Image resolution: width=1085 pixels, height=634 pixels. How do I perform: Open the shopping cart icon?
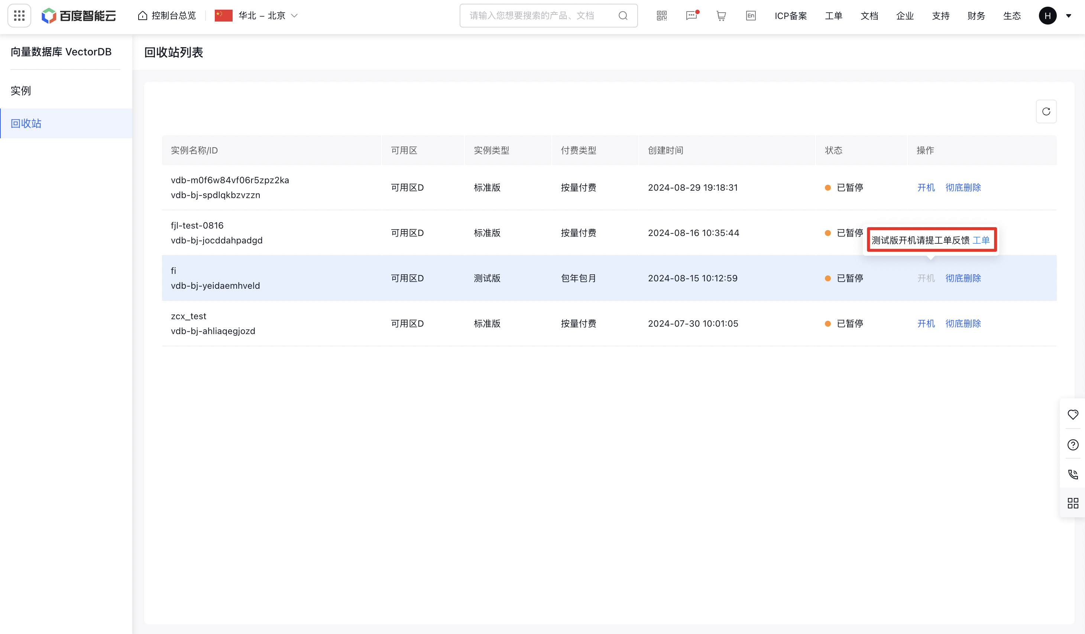[721, 16]
